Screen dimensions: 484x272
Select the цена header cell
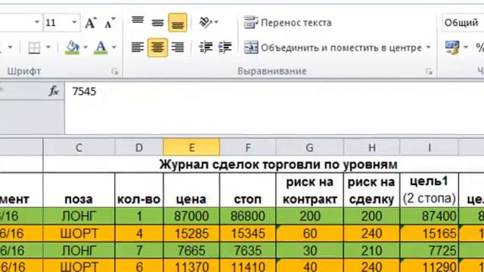[191, 190]
